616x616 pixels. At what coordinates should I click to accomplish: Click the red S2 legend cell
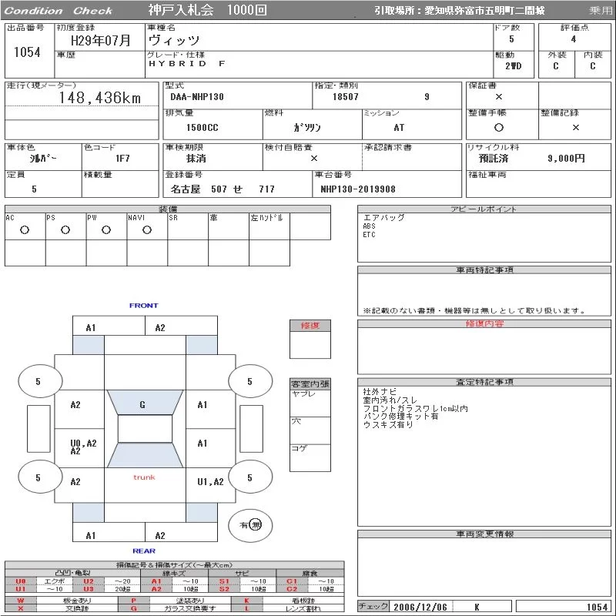click(224, 589)
